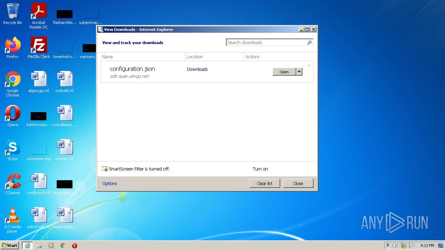Open the Recycle Bin desktop icon
Viewport: 445px width, 250px height.
pyautogui.click(x=13, y=14)
